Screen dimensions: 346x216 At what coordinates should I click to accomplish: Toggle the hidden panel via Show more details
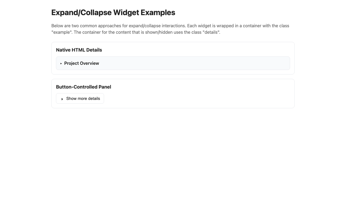tap(80, 98)
